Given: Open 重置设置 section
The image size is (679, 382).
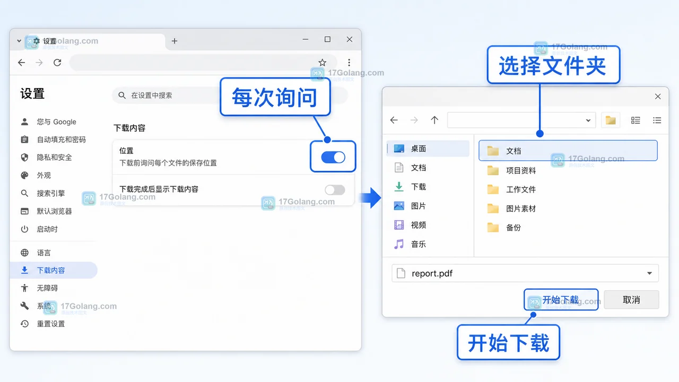Looking at the screenshot, I should (x=54, y=324).
